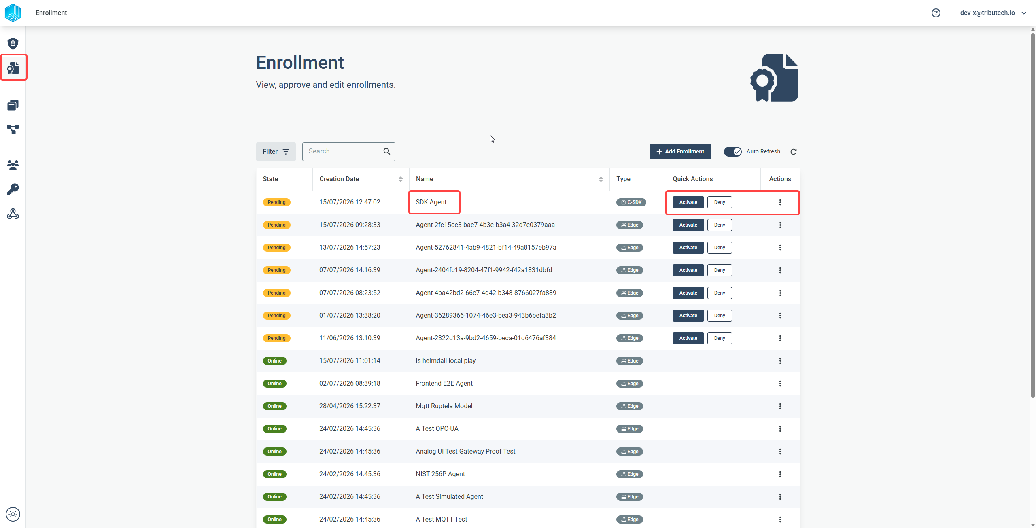This screenshot has width=1036, height=528.
Task: Click the Type column header
Action: coord(623,179)
